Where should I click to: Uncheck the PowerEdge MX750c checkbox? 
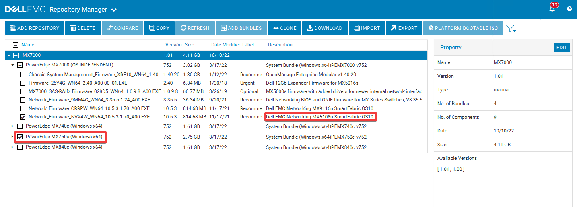pyautogui.click(x=20, y=137)
